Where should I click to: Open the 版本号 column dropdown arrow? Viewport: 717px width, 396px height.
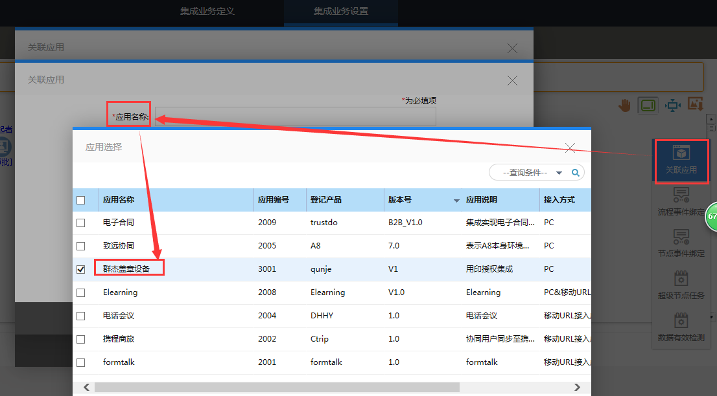coord(456,201)
